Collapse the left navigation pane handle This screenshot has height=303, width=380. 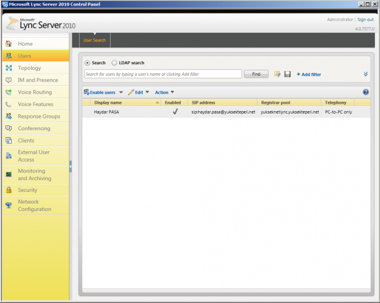tap(71, 167)
